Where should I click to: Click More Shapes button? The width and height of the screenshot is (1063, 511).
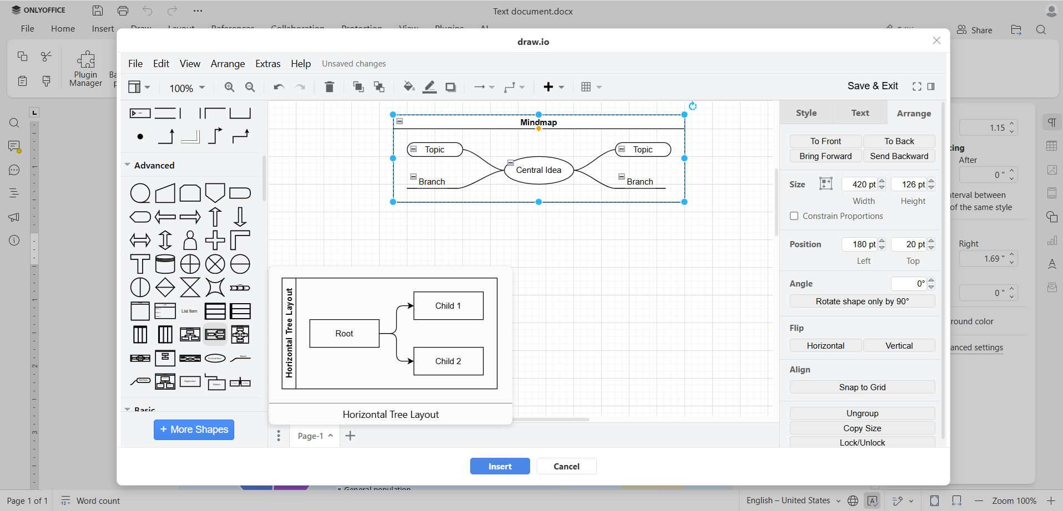tap(194, 430)
